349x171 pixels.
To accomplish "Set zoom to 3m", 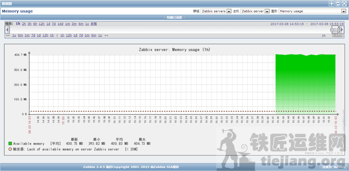I will [74, 24].
